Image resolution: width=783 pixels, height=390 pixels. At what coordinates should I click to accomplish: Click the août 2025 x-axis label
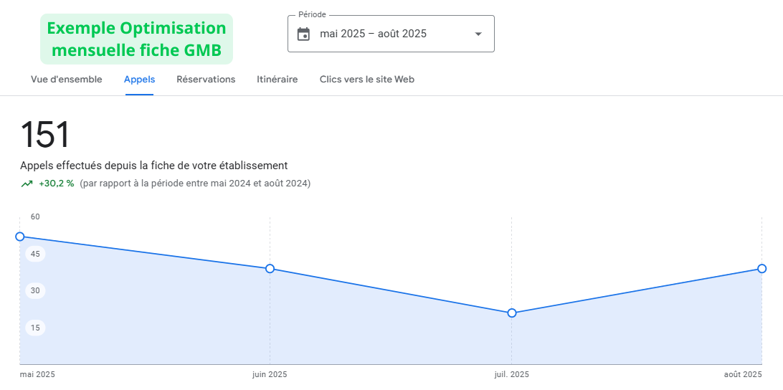click(742, 375)
